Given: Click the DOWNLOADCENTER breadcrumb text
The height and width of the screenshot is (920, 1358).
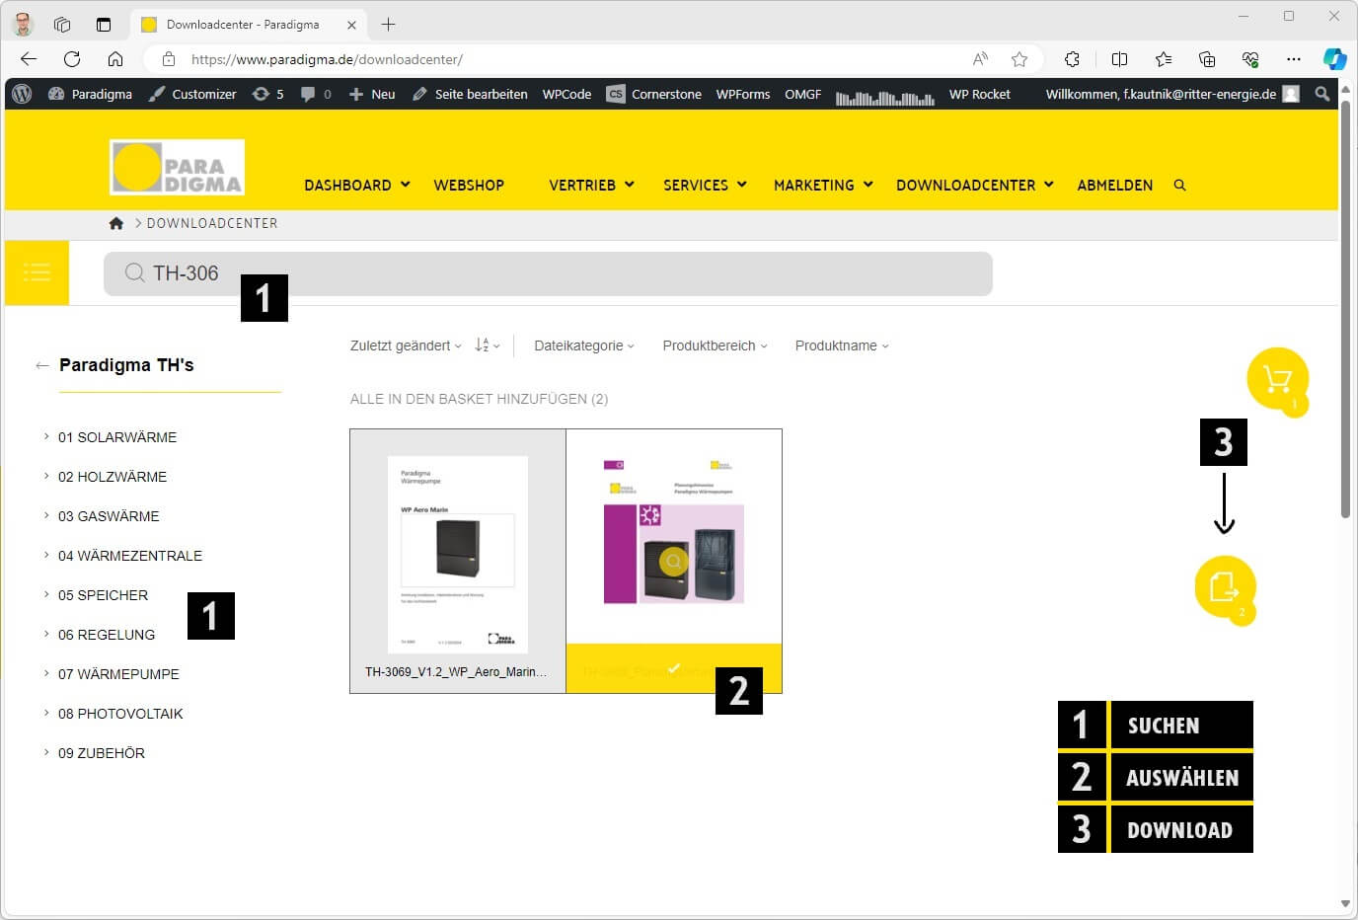Looking at the screenshot, I should (212, 223).
